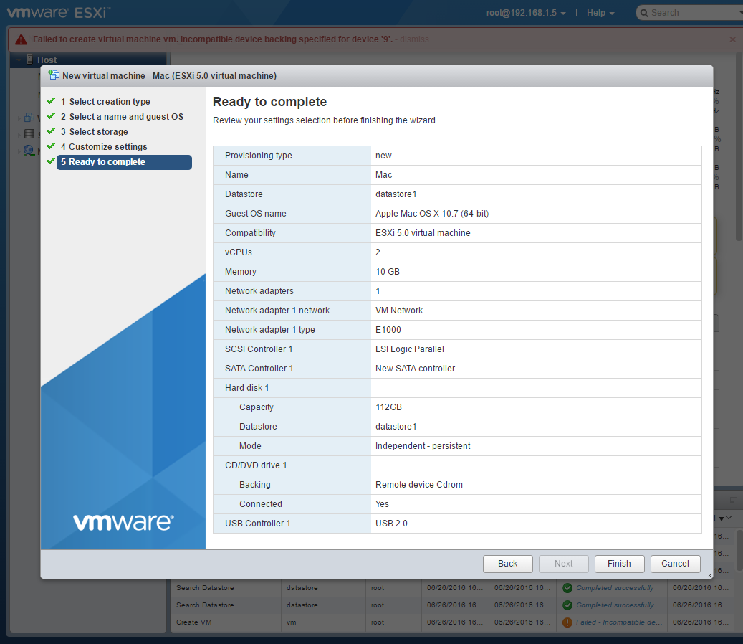Click the Compatibility value ESXi 5.0 virtual machine

[423, 233]
